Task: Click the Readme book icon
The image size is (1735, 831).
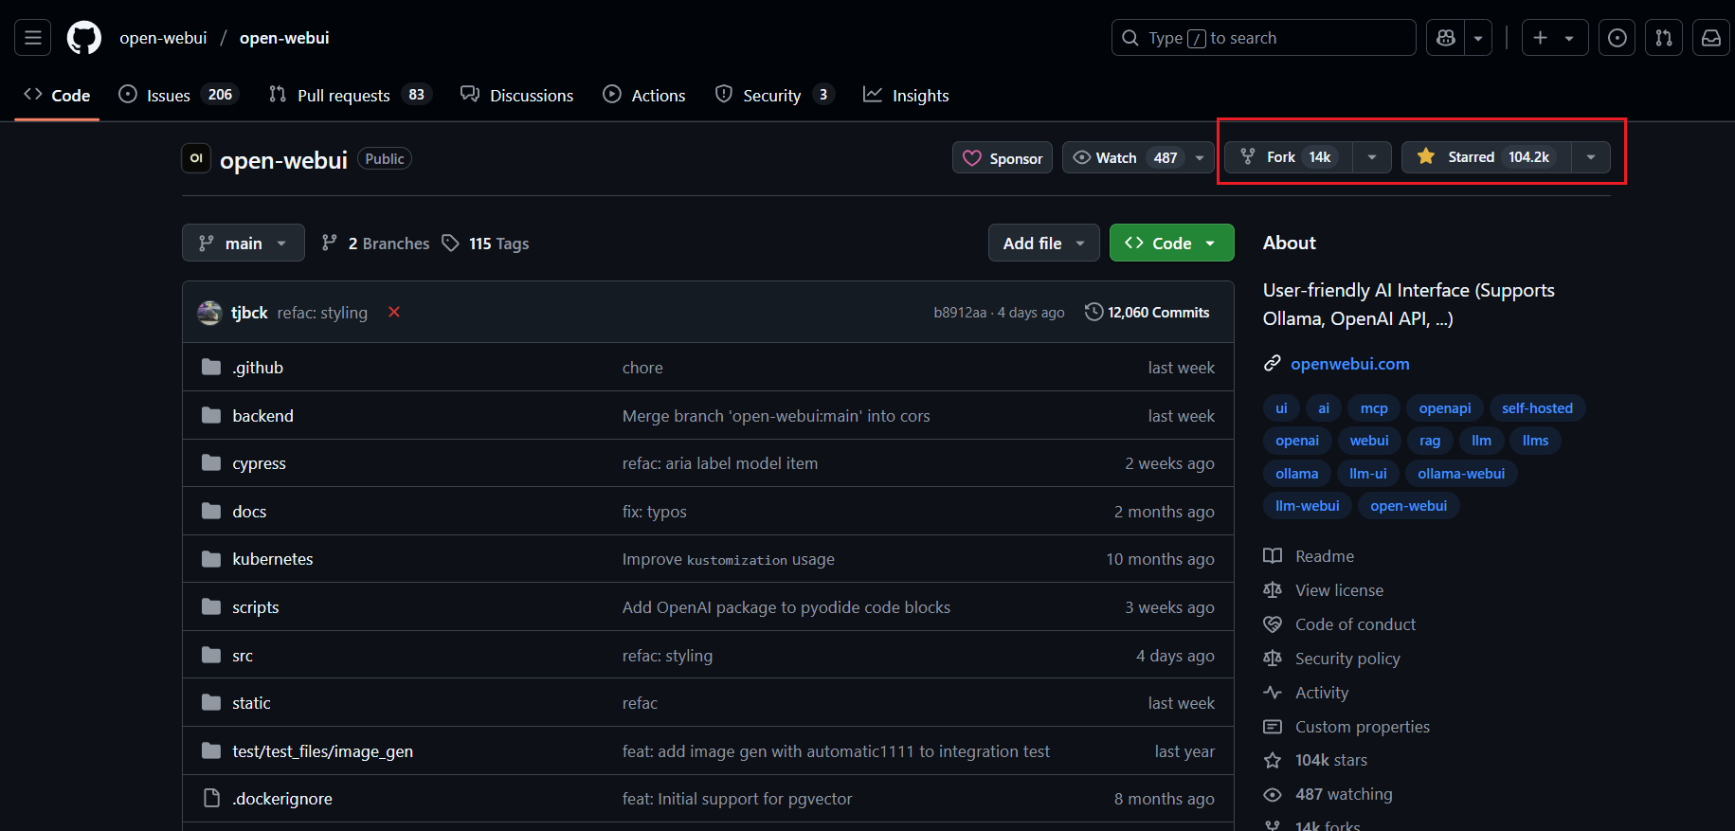Action: point(1273,556)
